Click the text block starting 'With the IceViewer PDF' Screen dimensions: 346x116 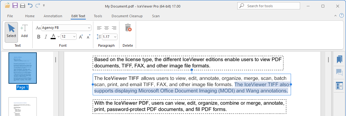tap(189, 106)
